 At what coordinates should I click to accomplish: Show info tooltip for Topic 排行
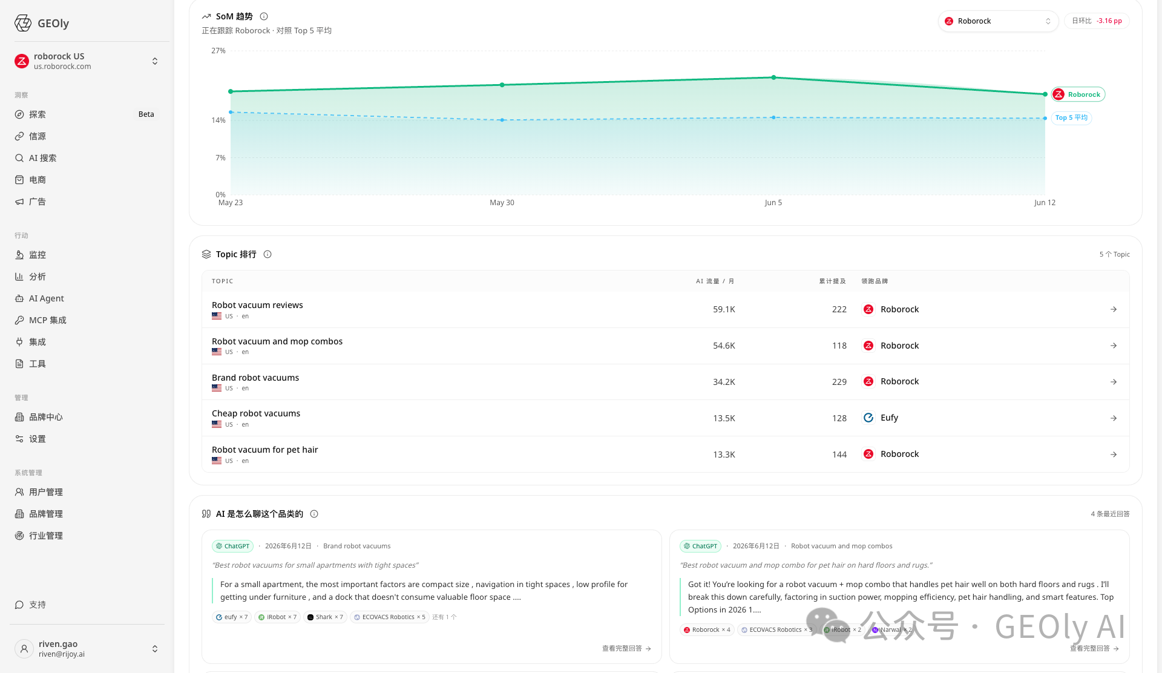pyautogui.click(x=268, y=254)
